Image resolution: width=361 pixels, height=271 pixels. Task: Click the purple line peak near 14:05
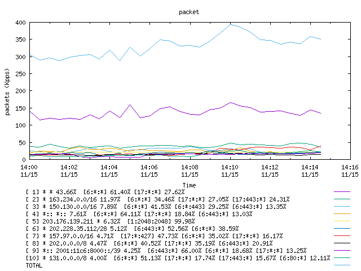coord(130,105)
